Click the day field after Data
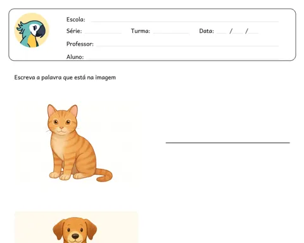The height and width of the screenshot is (243, 304). [222, 33]
